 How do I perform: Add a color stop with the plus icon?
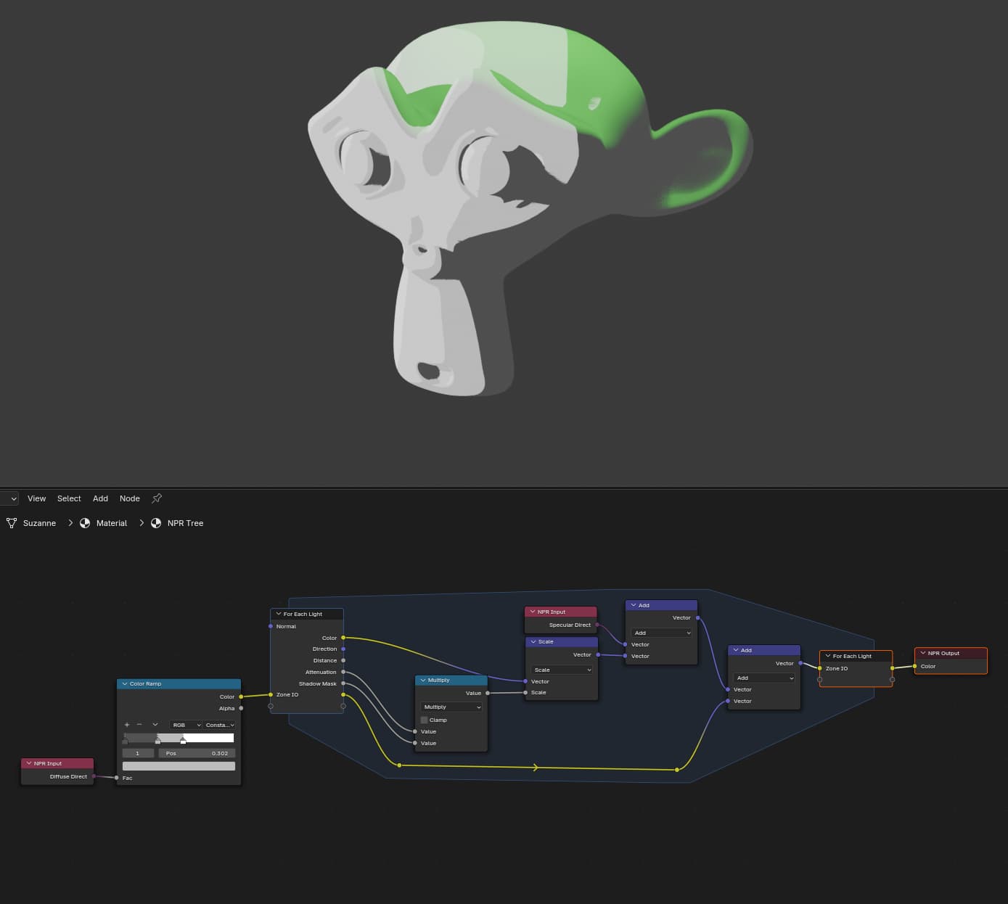(127, 725)
